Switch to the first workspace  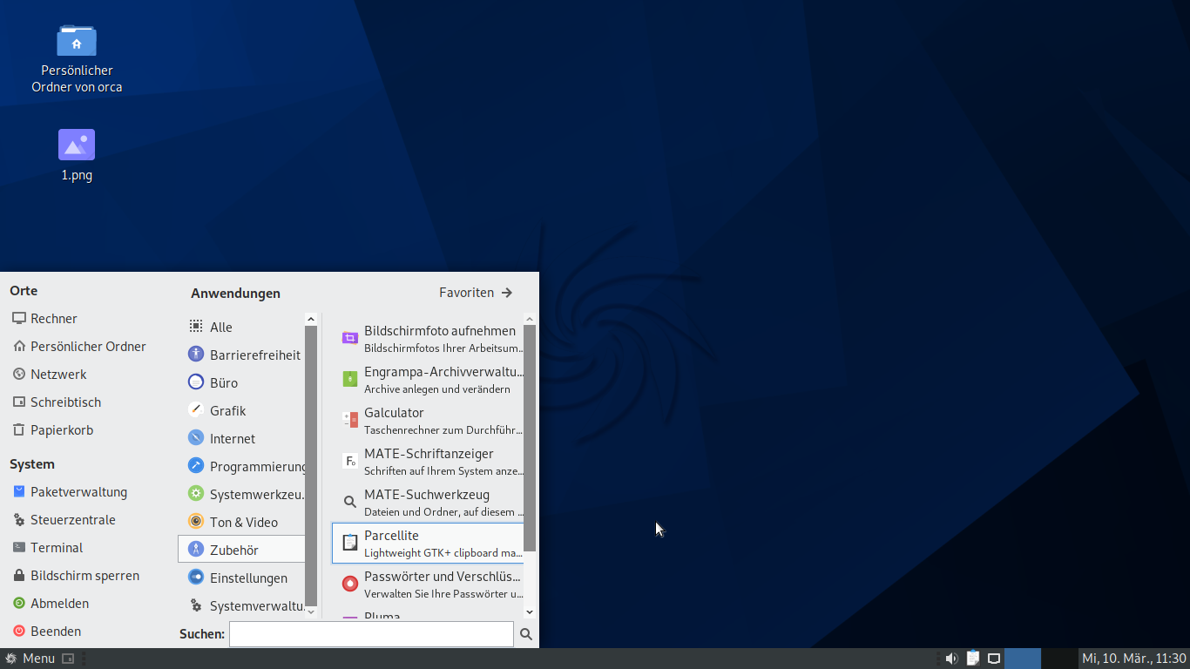point(1023,659)
